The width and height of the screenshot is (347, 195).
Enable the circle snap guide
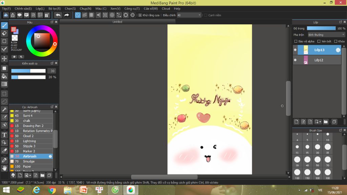tap(112, 15)
